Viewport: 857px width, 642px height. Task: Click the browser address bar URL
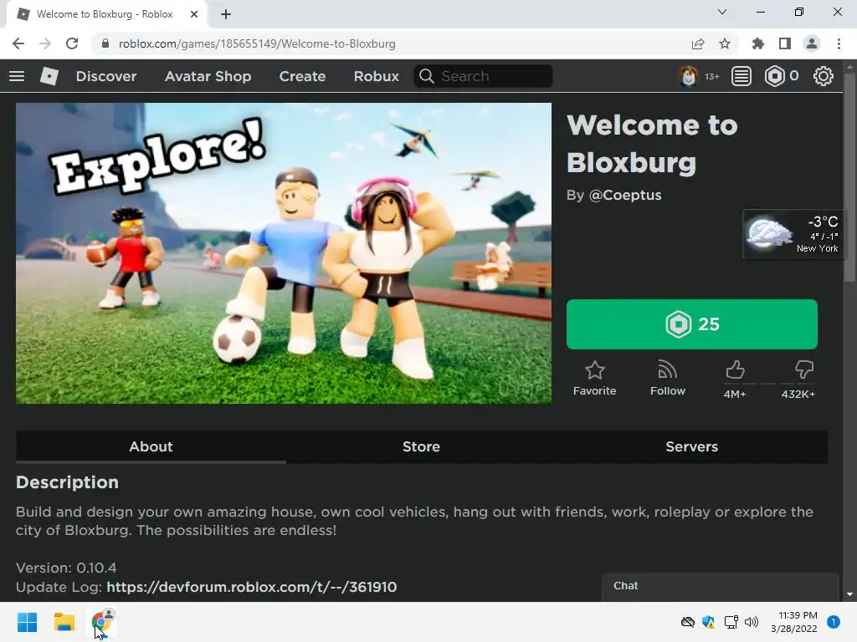tap(257, 43)
